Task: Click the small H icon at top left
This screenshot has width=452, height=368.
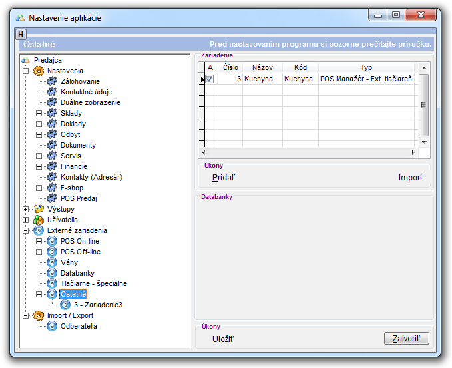Action: pyautogui.click(x=20, y=34)
